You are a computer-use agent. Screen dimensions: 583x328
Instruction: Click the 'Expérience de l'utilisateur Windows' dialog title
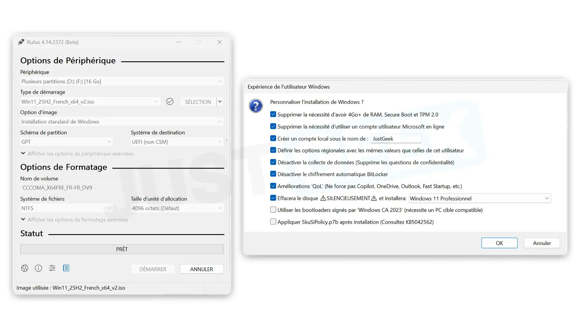(x=288, y=87)
